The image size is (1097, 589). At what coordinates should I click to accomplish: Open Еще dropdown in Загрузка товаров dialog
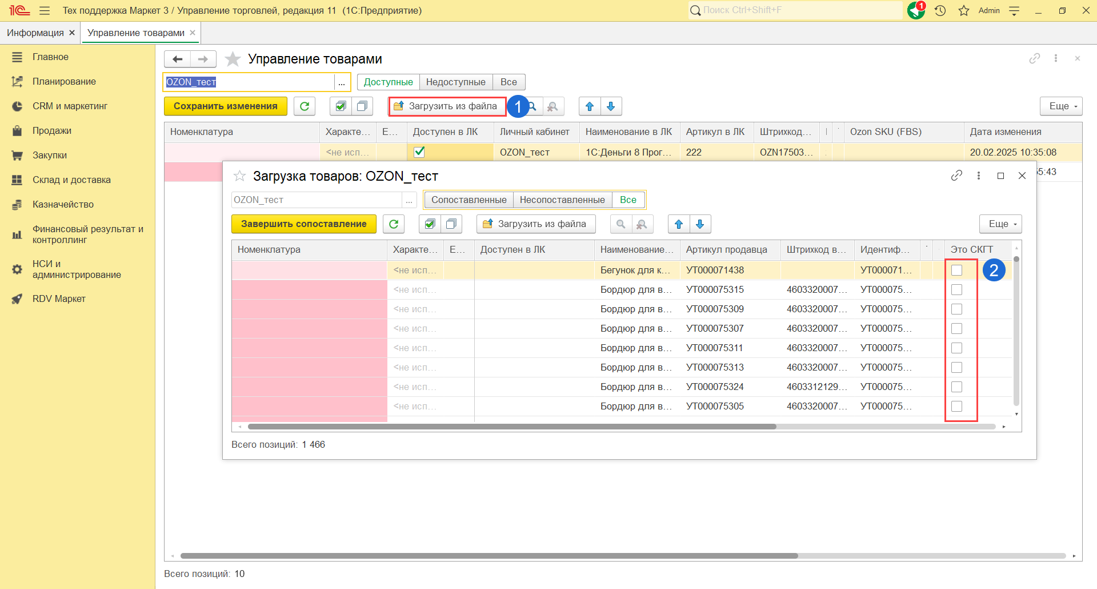tap(1000, 224)
